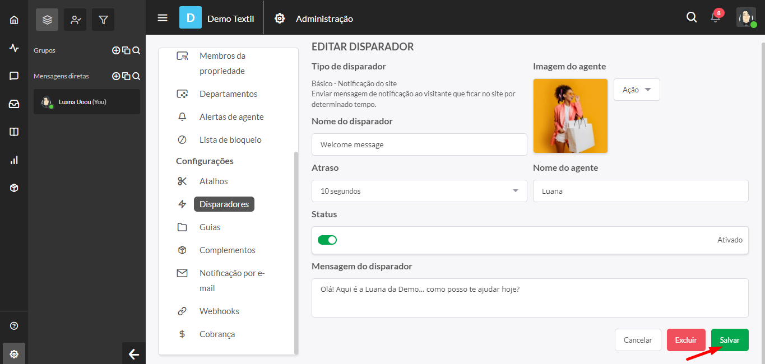
Task: Click the Grupos section label
Action: click(x=44, y=50)
